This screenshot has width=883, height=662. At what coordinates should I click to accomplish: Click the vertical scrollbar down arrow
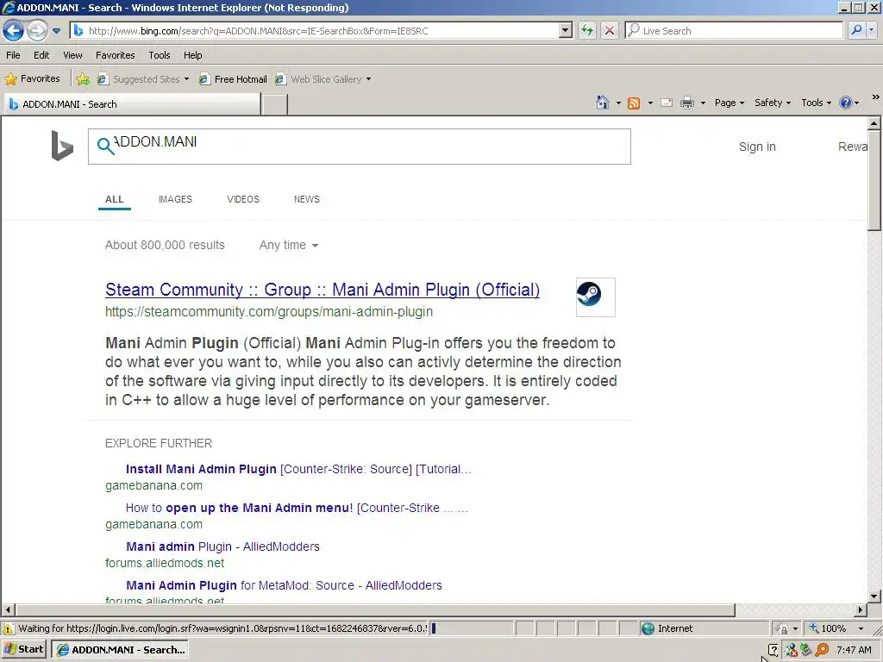click(874, 596)
